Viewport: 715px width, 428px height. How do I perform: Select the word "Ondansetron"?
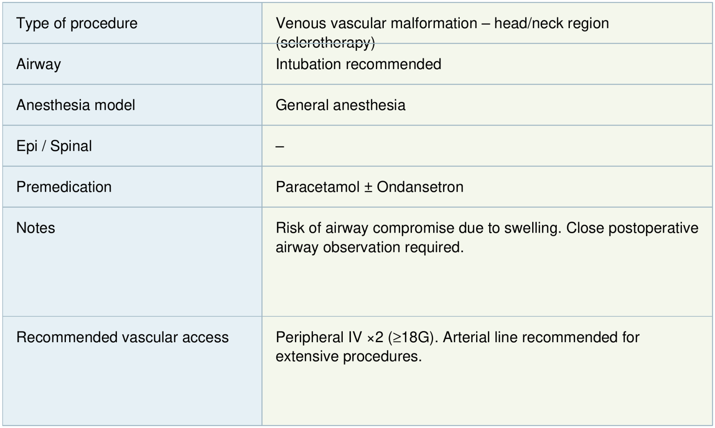420,187
